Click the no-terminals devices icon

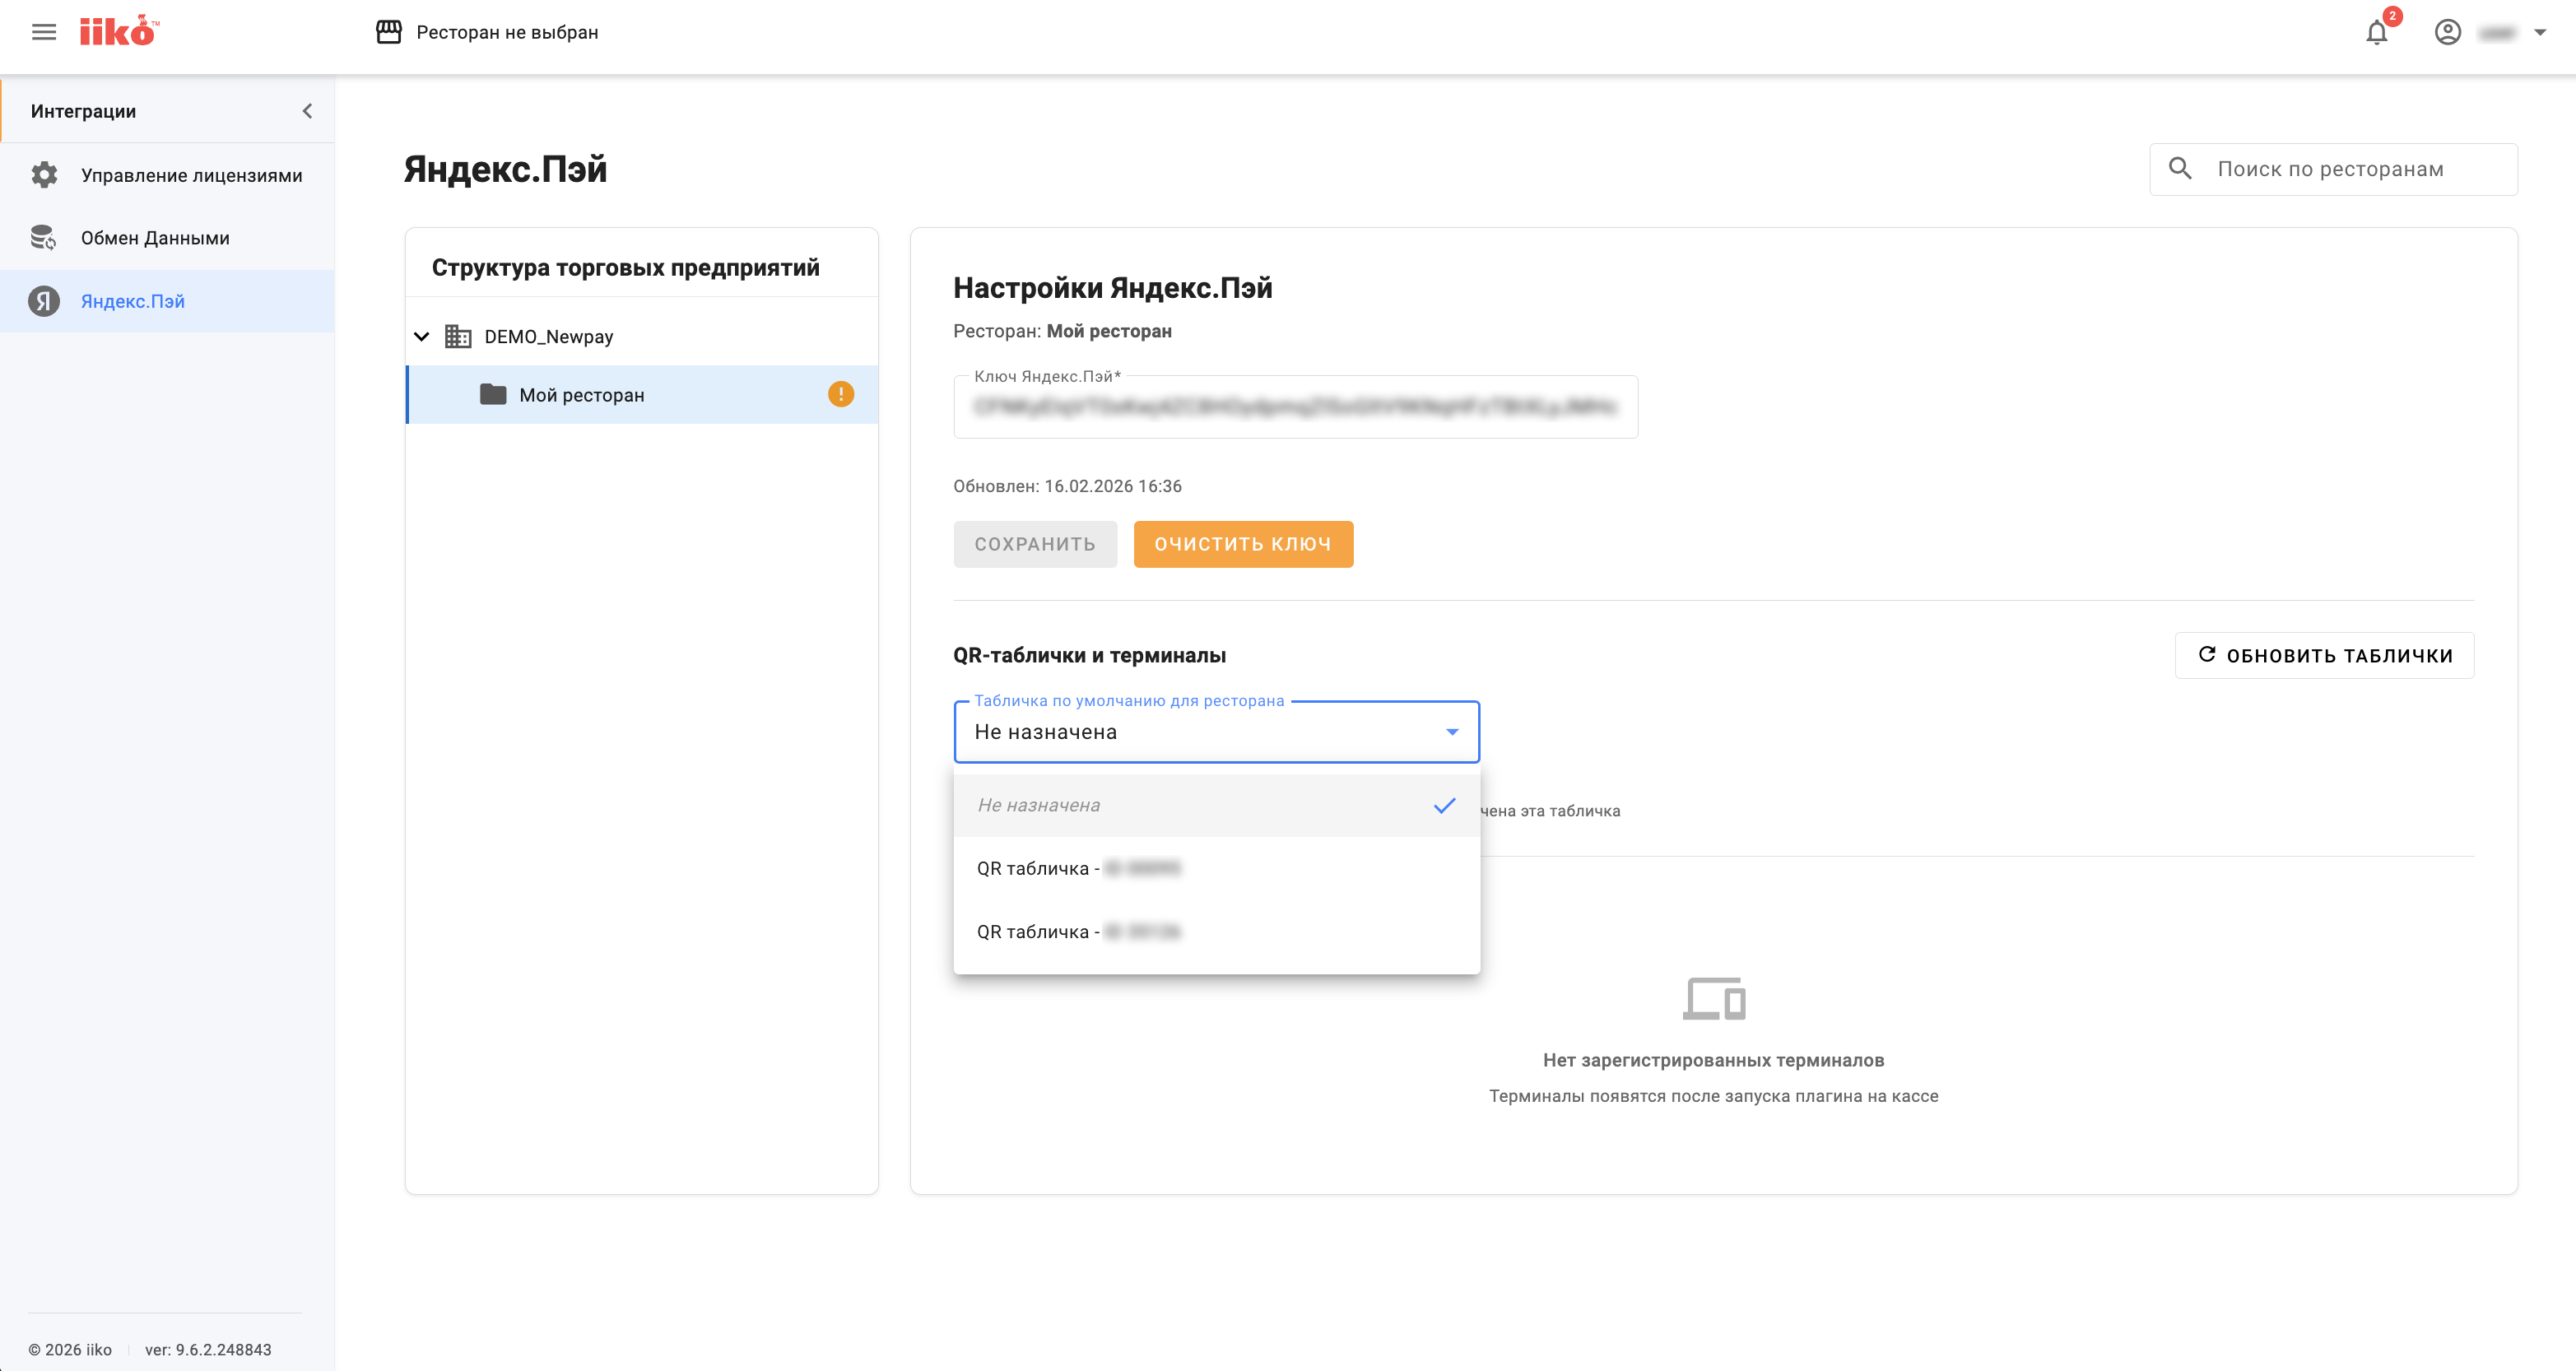pos(1713,998)
